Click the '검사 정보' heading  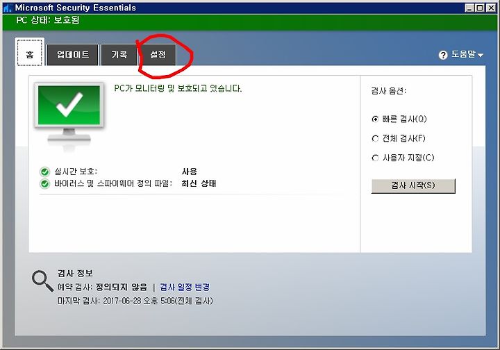coord(75,273)
